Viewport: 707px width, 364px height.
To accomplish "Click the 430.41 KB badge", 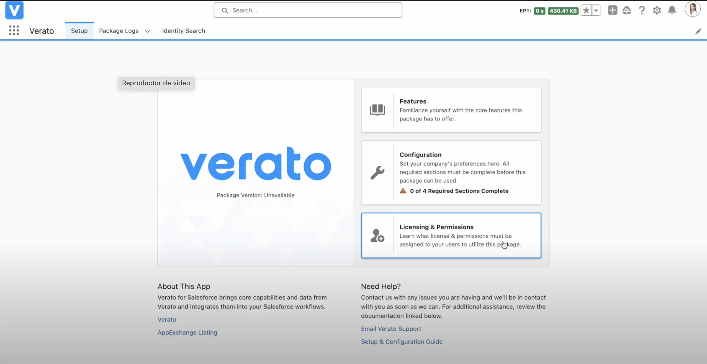I will click(563, 11).
